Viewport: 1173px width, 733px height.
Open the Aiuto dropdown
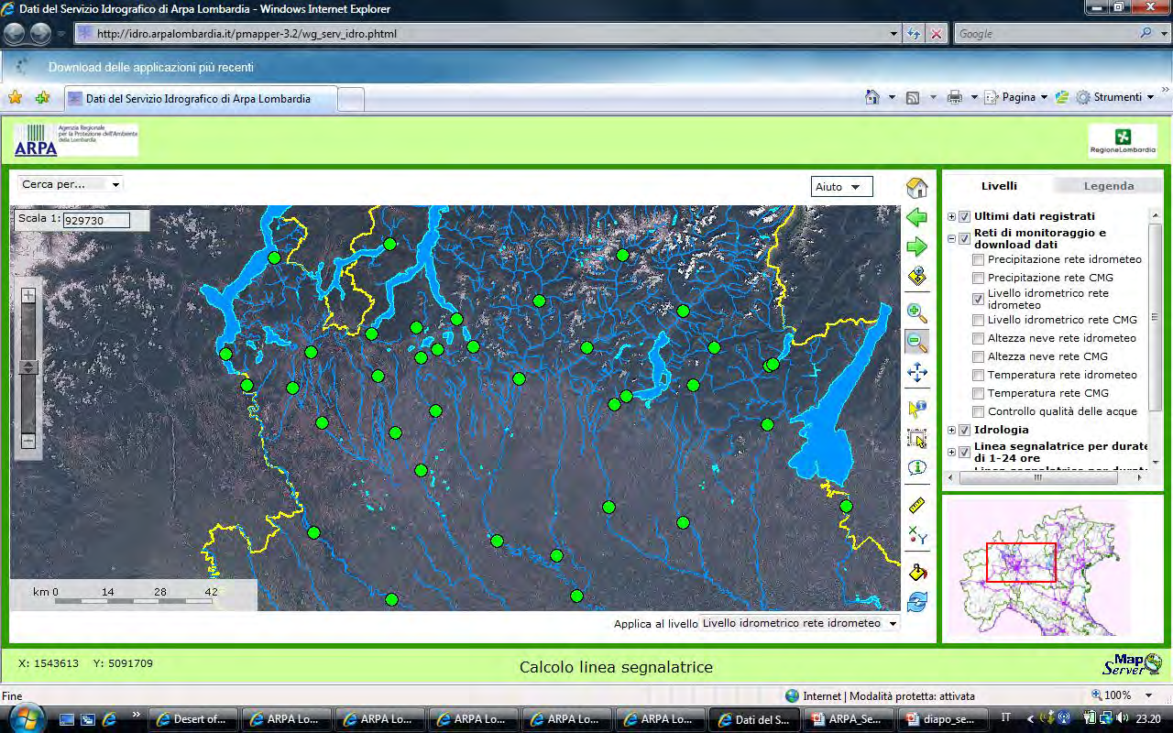point(842,187)
